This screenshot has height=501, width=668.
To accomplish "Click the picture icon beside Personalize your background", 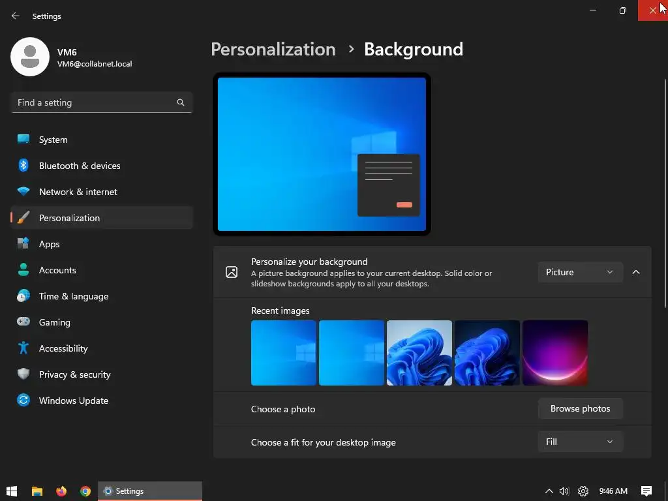I will tap(232, 272).
